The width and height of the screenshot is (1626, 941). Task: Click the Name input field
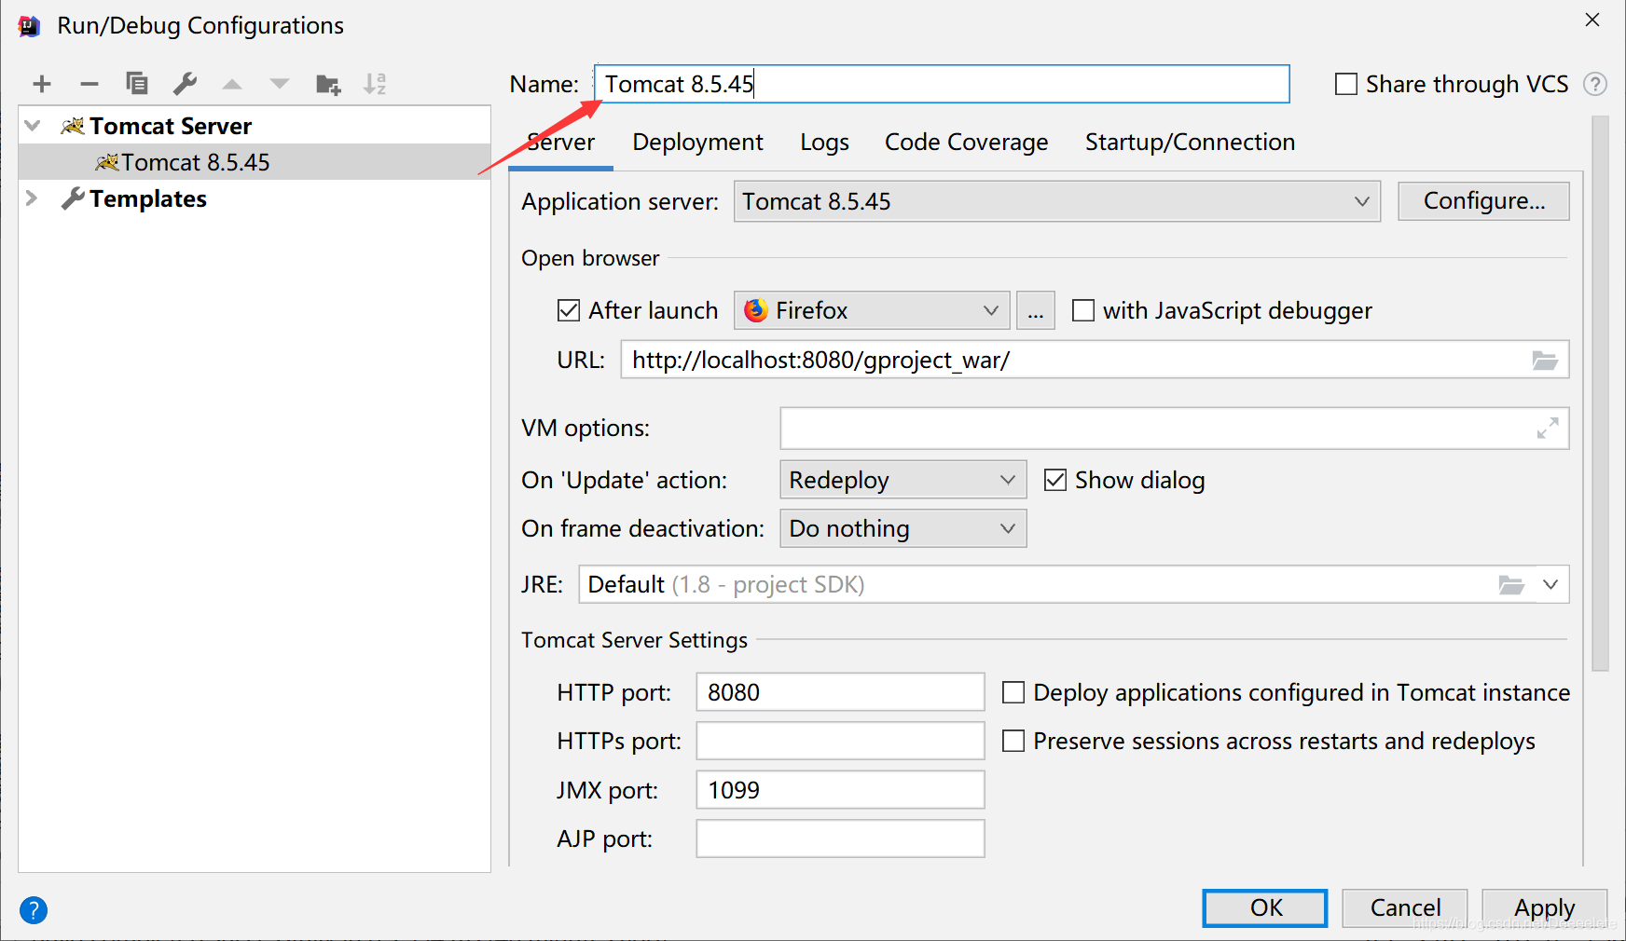[942, 84]
